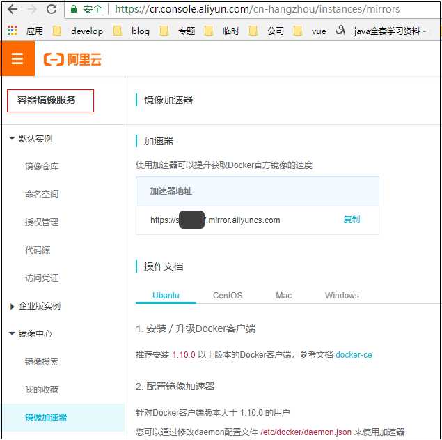Open 代码源 in the sidebar
Screen dimensions: 442x440
(38, 250)
